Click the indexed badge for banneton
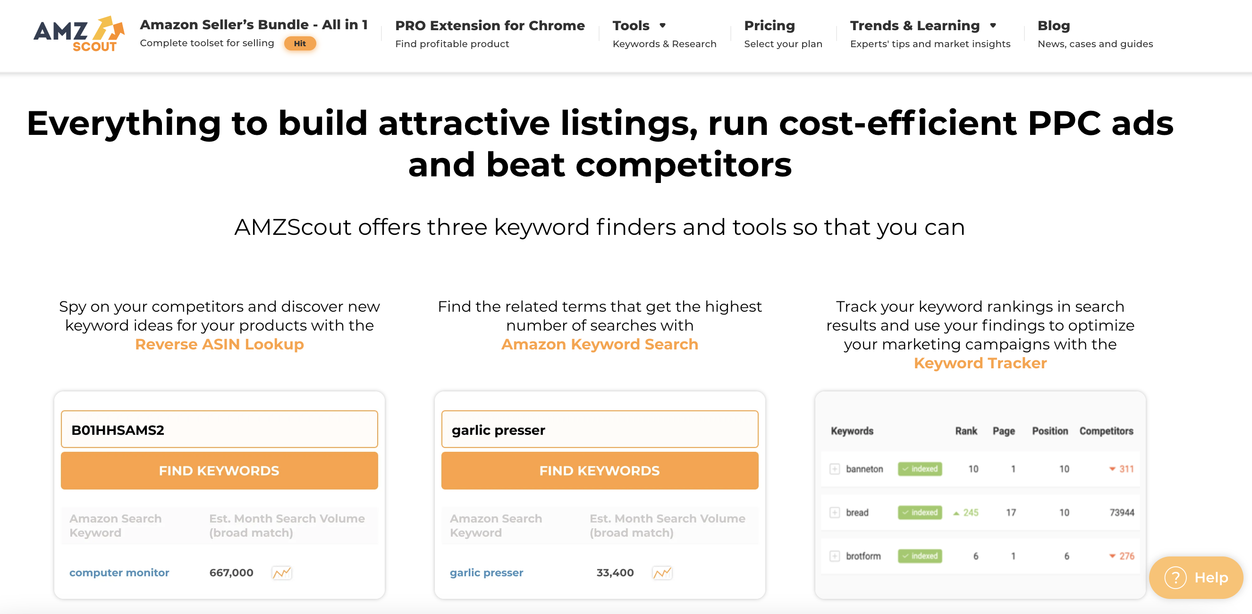The height and width of the screenshot is (614, 1252). coord(920,469)
